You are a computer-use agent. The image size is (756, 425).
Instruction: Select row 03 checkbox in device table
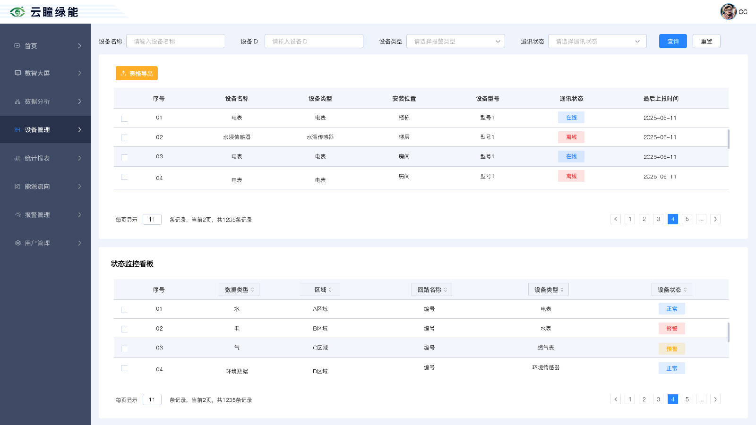(x=124, y=157)
